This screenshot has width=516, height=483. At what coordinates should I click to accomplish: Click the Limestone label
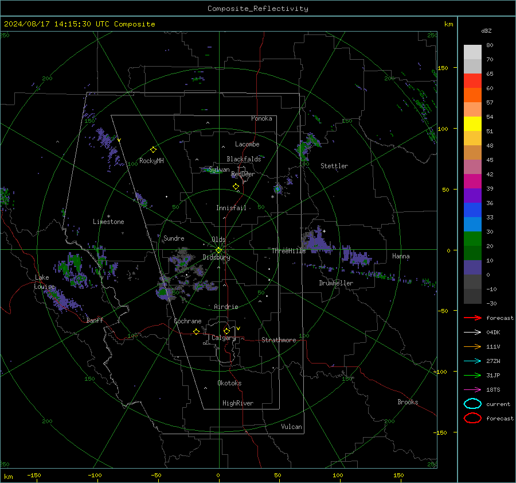108,222
